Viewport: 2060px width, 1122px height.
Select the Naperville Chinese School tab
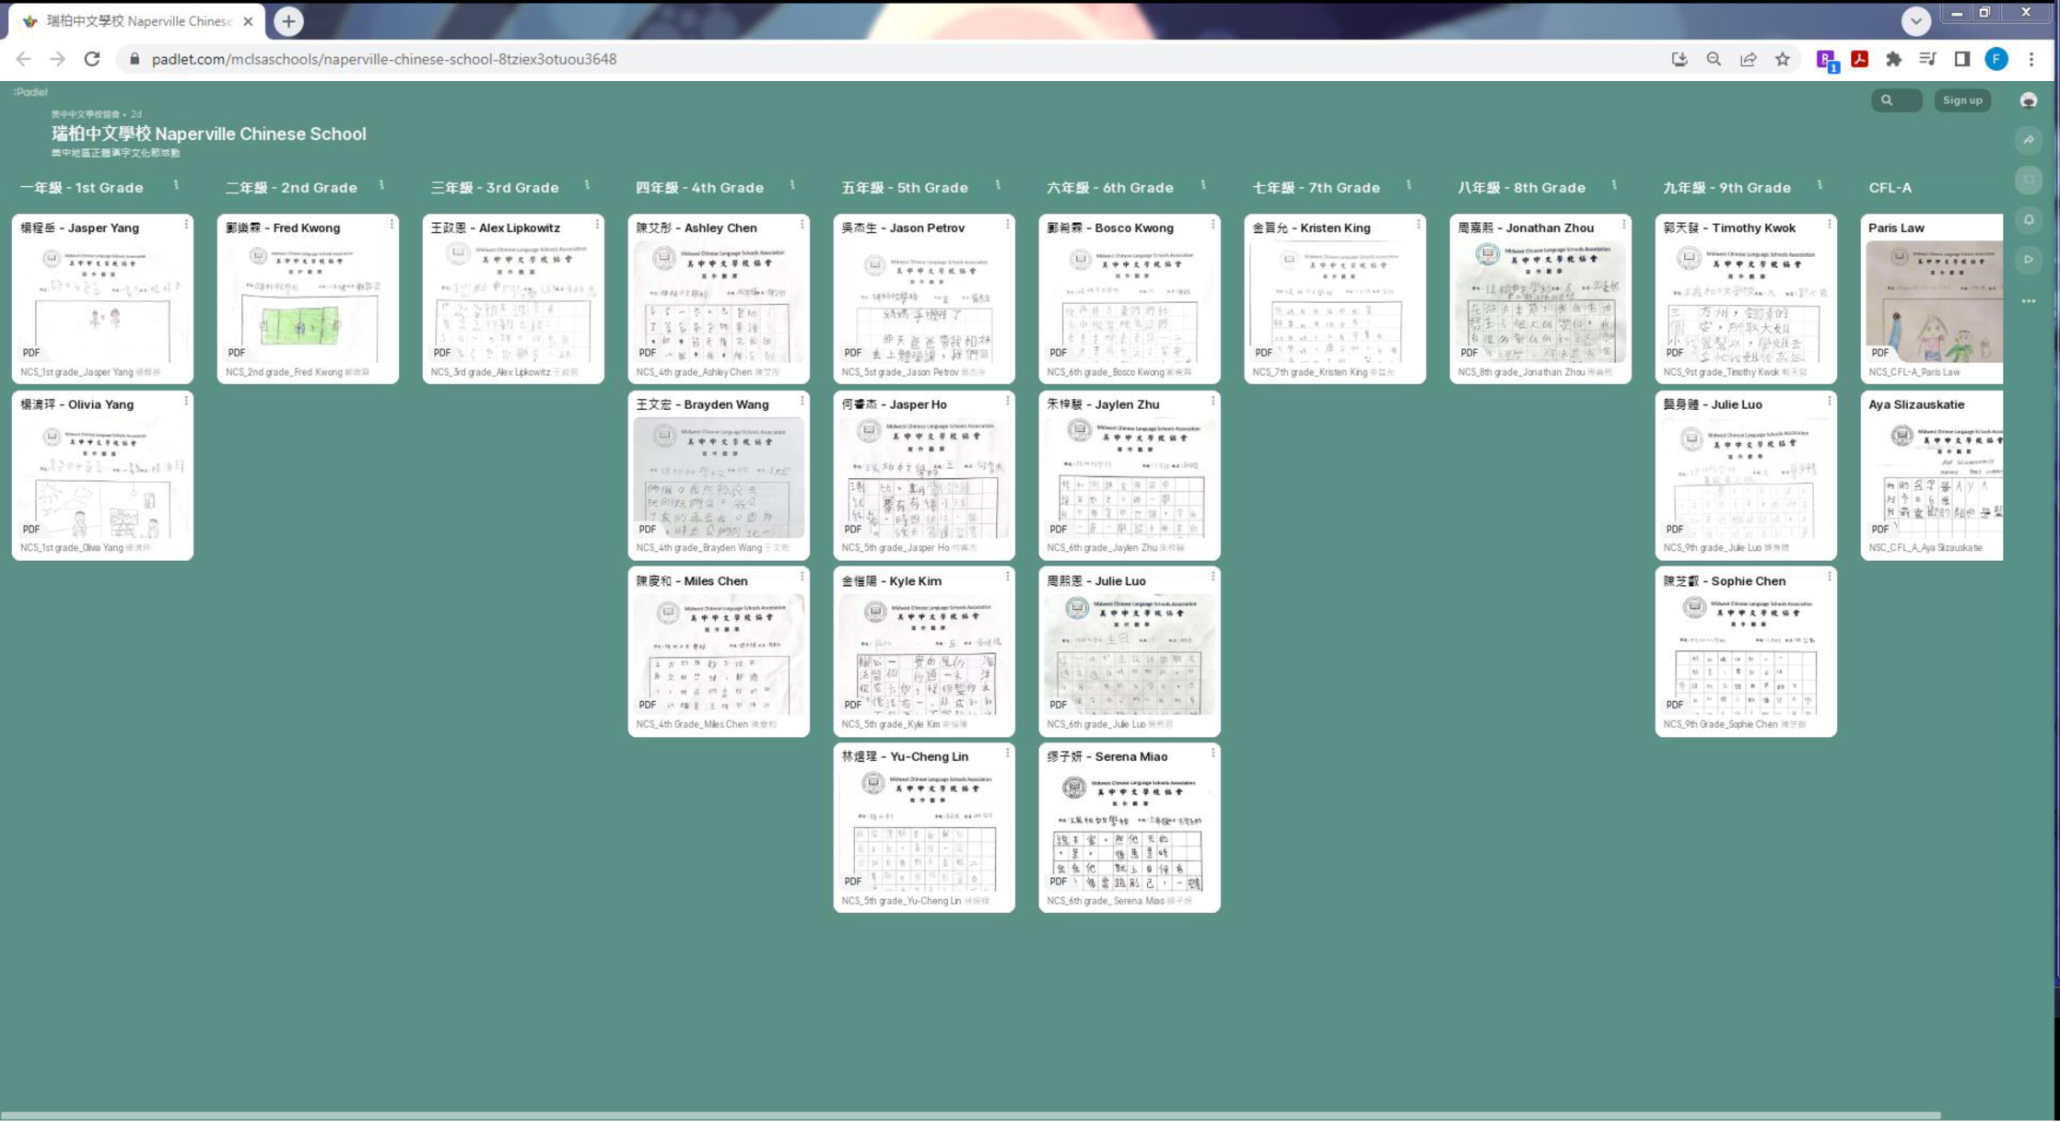tap(138, 20)
